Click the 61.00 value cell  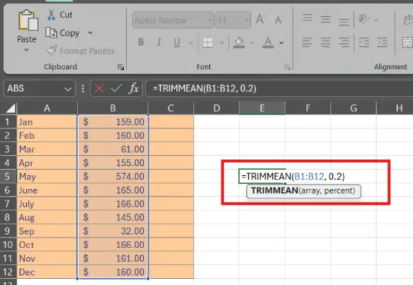coord(113,149)
